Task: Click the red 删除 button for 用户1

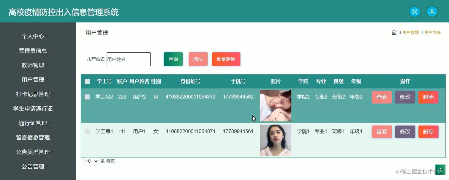Action: click(428, 131)
